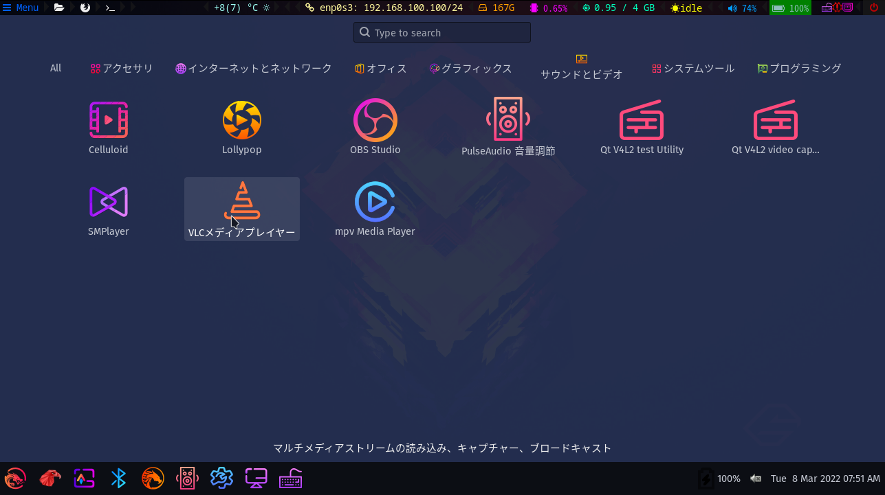Switch to インターネットとネットワーク category
885x495 pixels.
coord(254,69)
